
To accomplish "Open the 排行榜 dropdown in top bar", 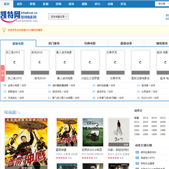I will click(x=162, y=4).
